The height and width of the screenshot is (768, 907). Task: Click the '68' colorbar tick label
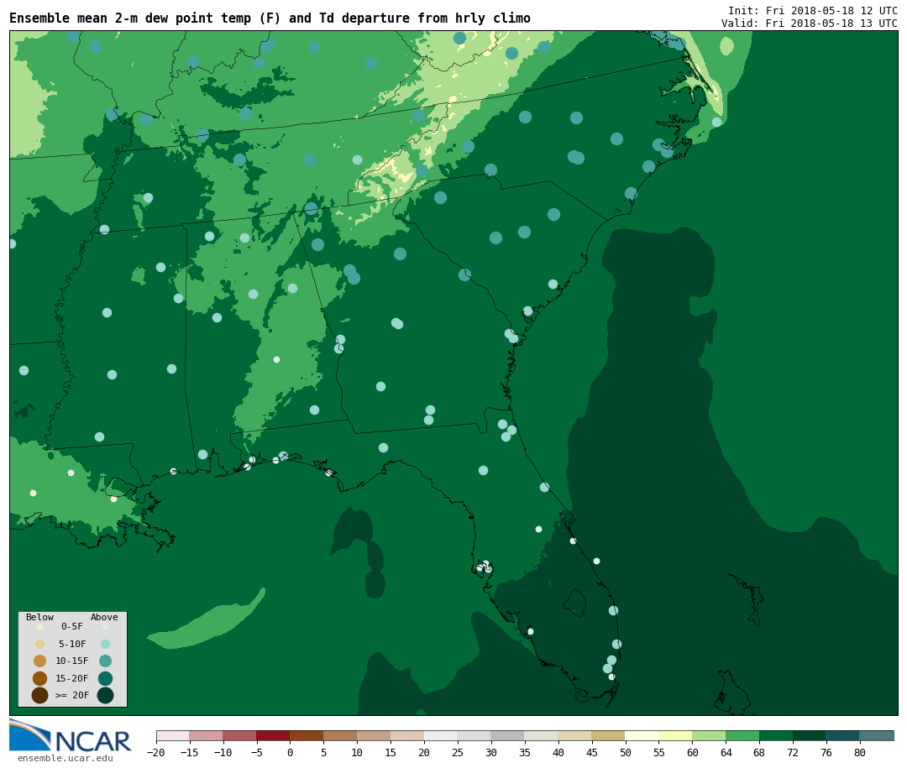(759, 752)
